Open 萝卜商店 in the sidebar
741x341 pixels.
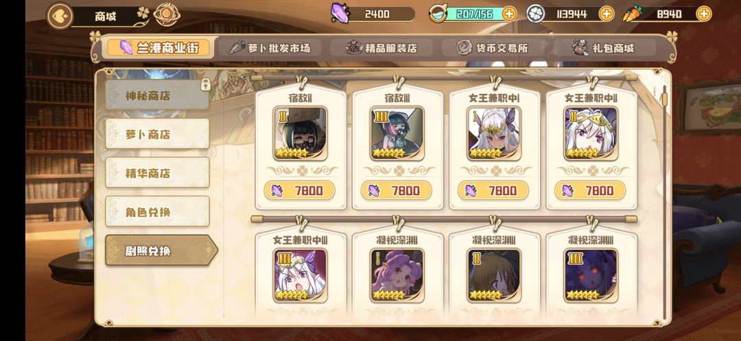tap(157, 134)
